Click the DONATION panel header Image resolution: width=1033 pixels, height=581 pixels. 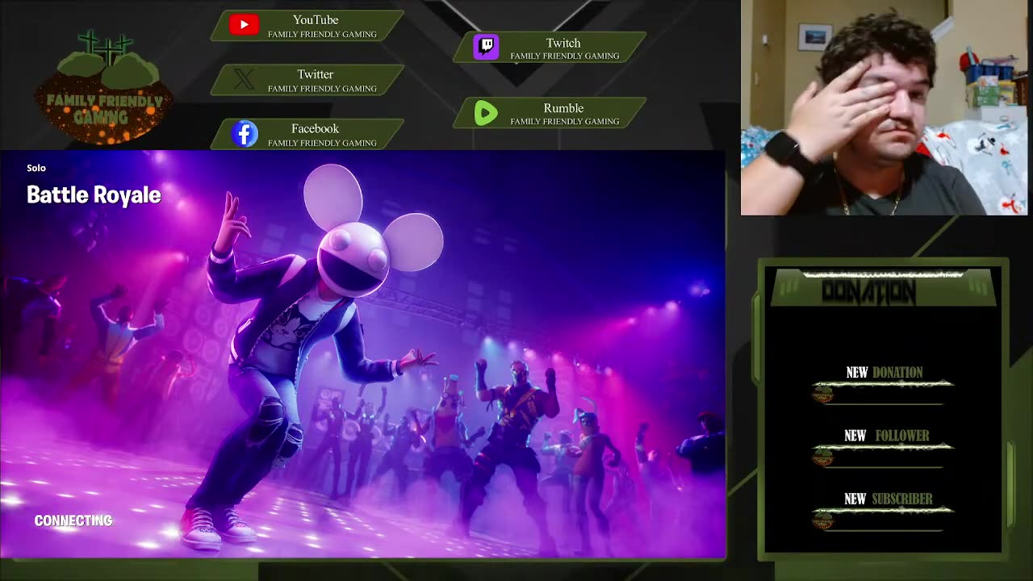883,289
